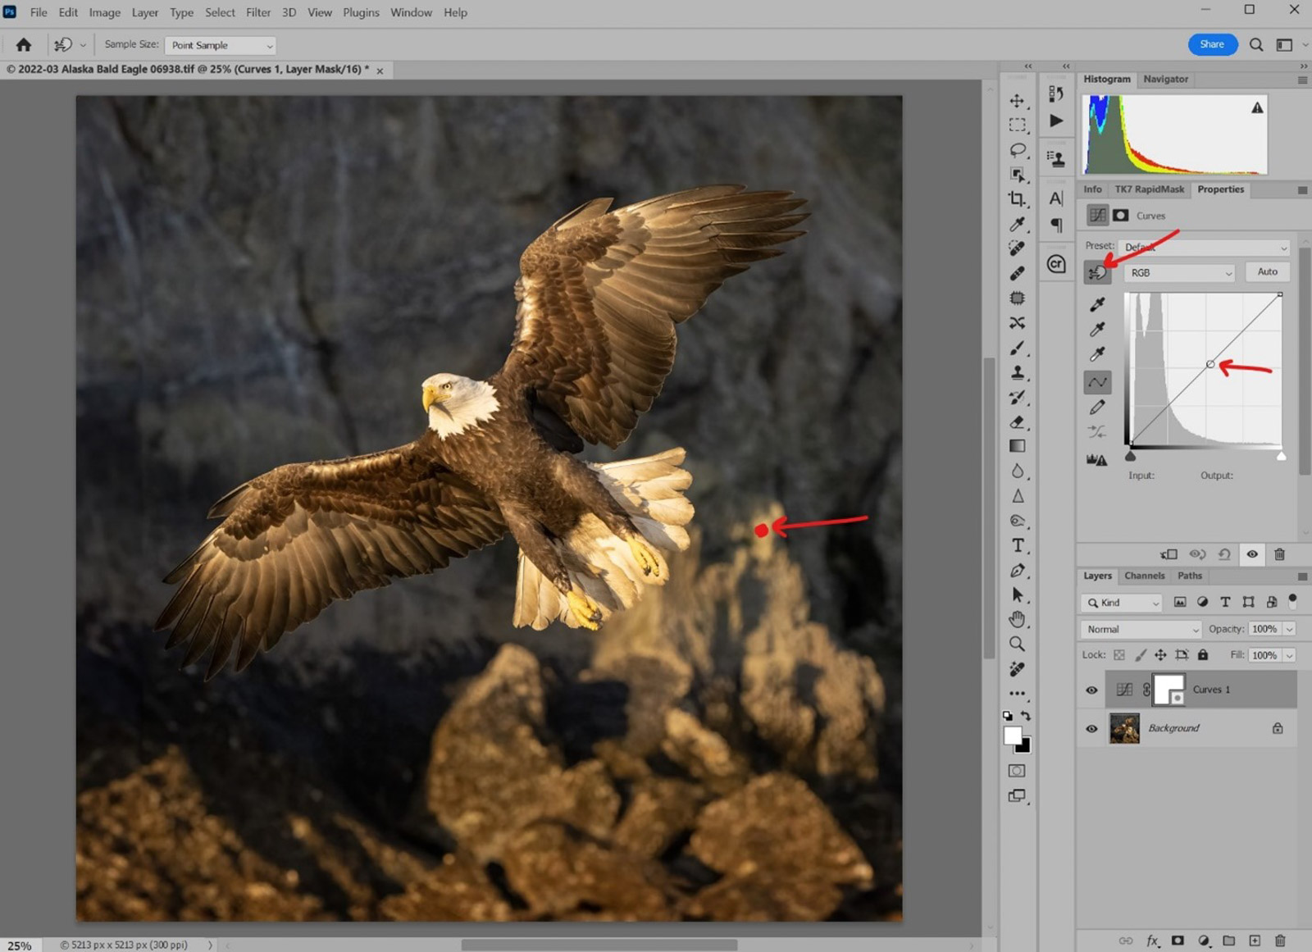Hide the Curves 1 adjustment layer
This screenshot has width=1312, height=952.
coord(1091,690)
